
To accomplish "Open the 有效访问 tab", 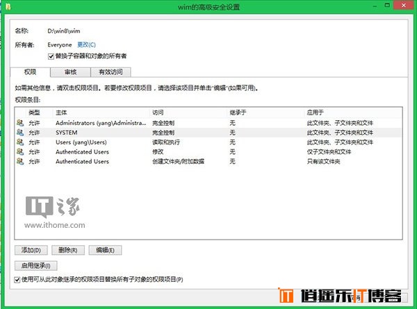I will (x=111, y=72).
